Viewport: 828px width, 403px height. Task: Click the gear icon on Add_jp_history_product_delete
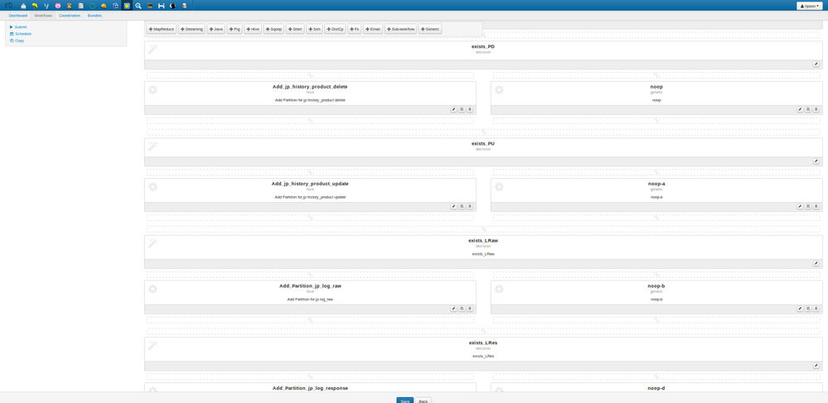(153, 89)
